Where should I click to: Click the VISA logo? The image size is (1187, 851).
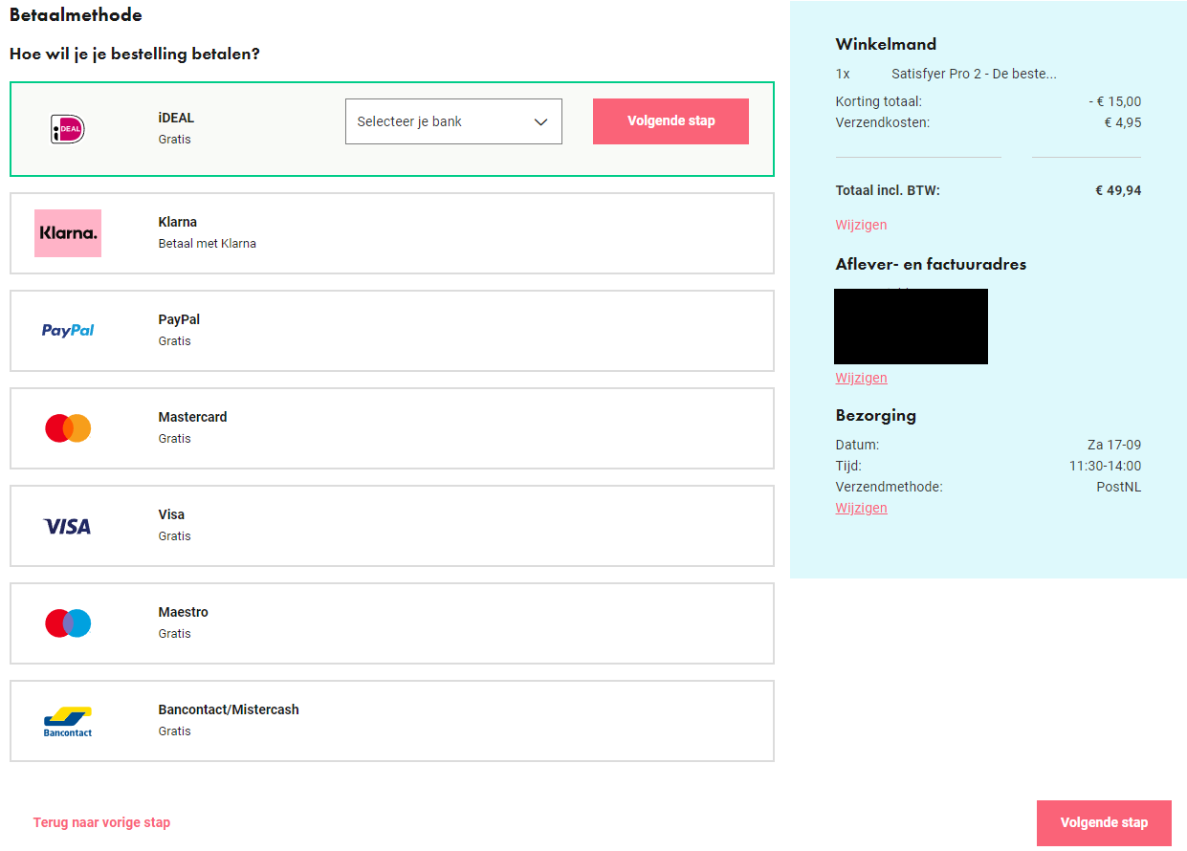pyautogui.click(x=68, y=526)
